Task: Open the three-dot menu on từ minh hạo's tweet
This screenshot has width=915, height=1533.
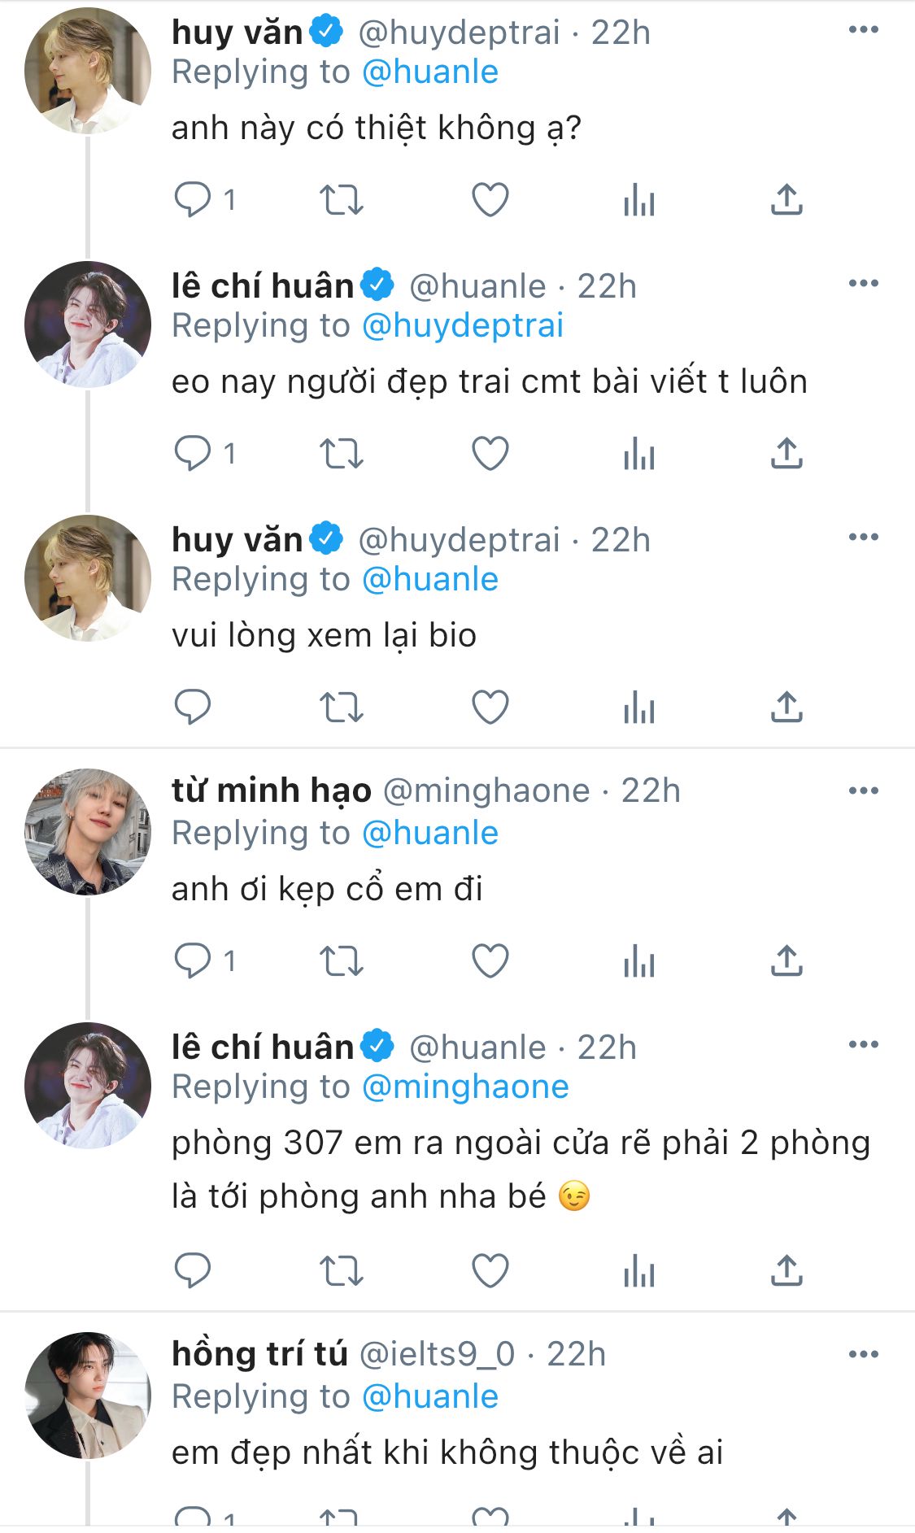Action: [x=863, y=790]
